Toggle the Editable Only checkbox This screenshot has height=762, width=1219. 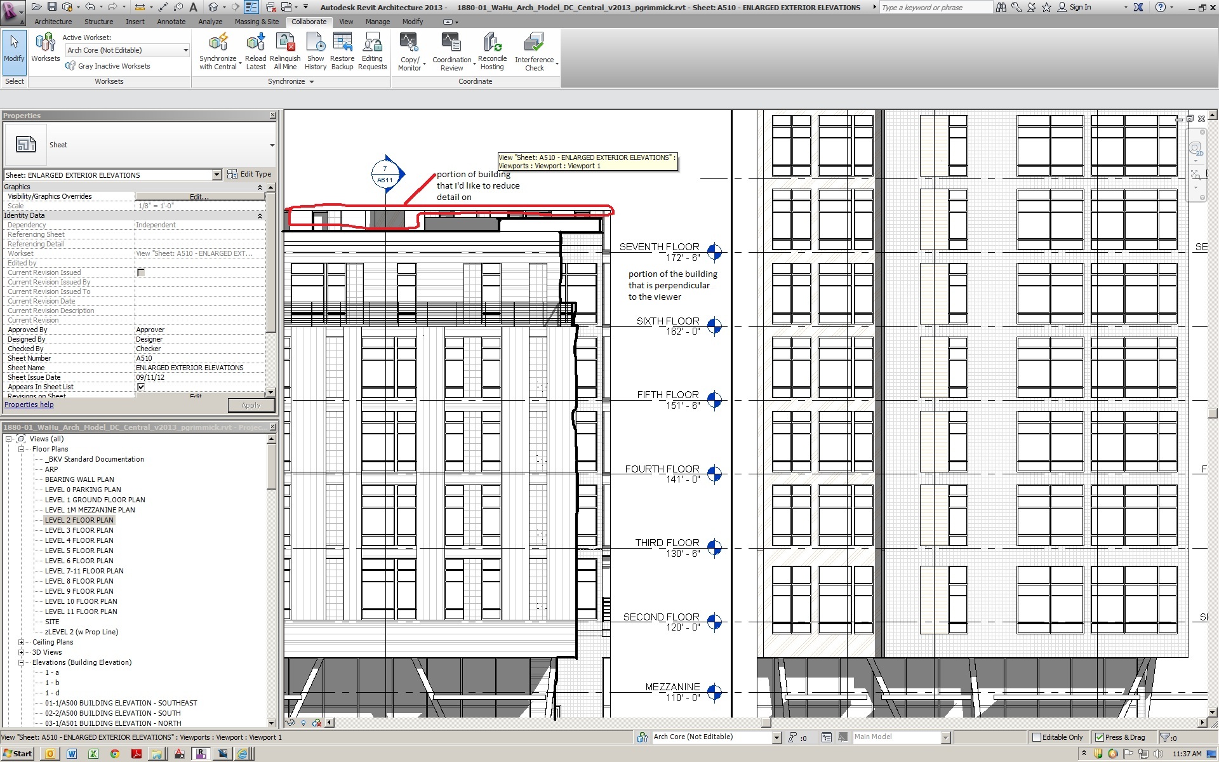pos(1037,737)
